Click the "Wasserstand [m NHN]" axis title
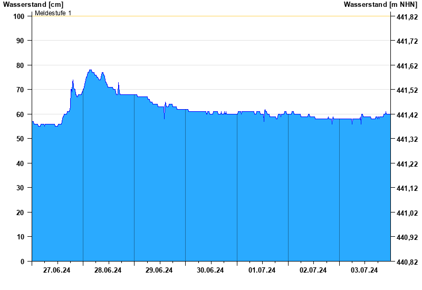The width and height of the screenshot is (422, 290). click(x=380, y=4)
